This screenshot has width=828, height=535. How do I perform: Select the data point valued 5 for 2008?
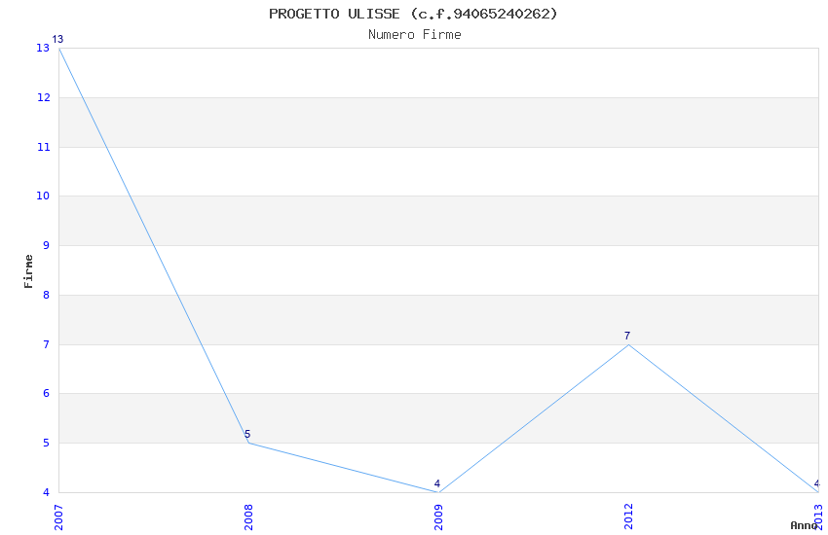pos(248,443)
